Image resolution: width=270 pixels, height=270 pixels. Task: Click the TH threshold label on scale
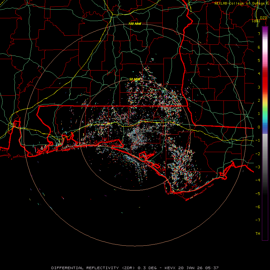(258, 234)
